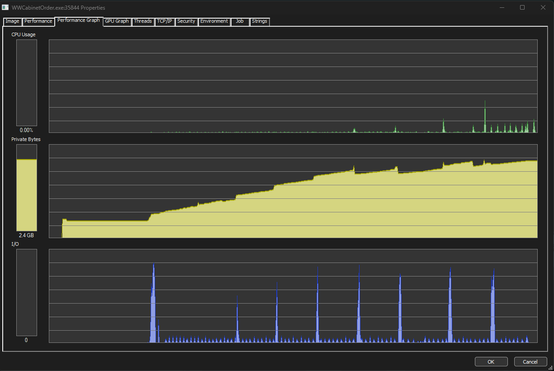
Task: Click the I/O meter gauge
Action: coord(27,292)
